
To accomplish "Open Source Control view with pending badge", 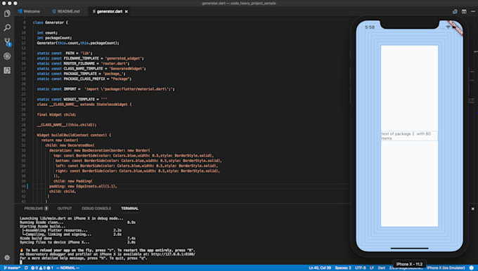I will (x=7, y=42).
